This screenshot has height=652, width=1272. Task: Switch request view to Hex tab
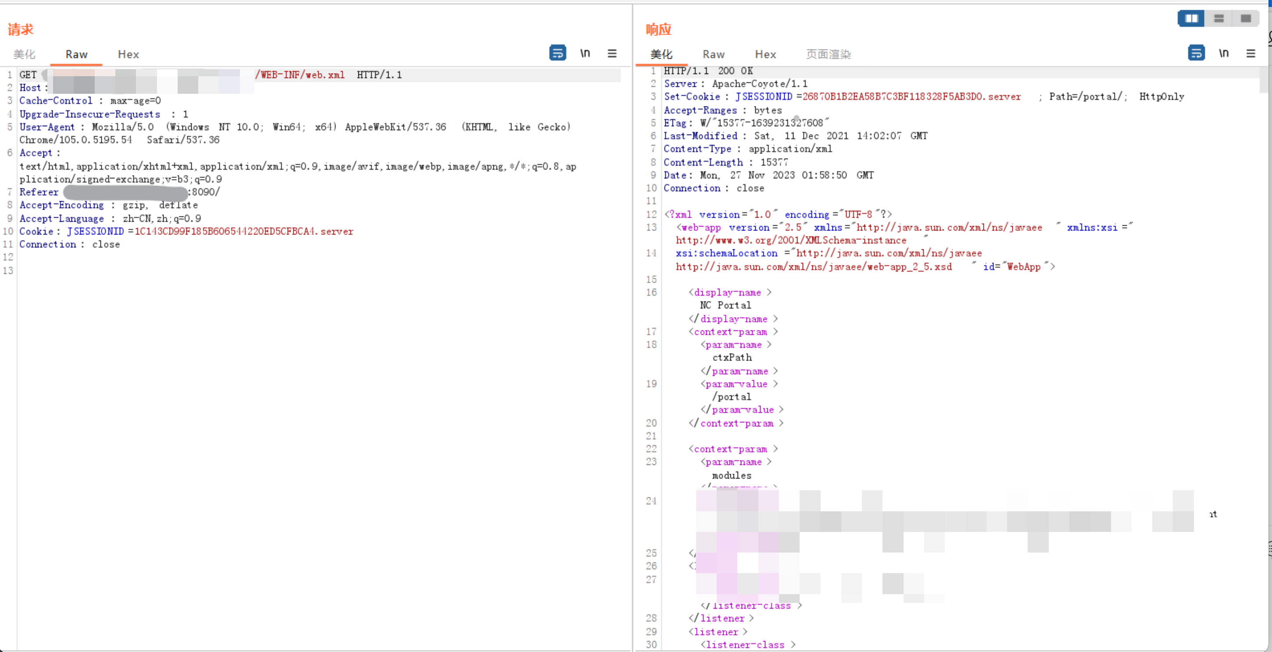(x=129, y=54)
